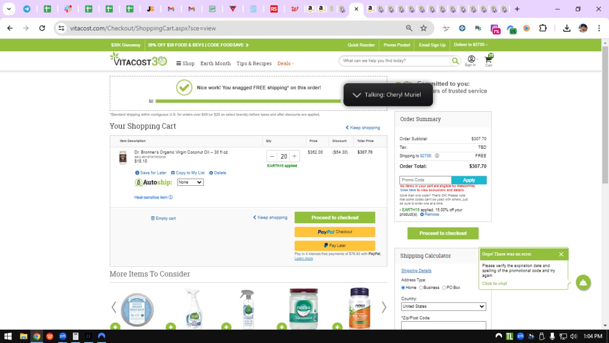Viewport: 609px width, 343px height.
Task: Open File Explorer from the taskbar
Action: tap(23, 336)
